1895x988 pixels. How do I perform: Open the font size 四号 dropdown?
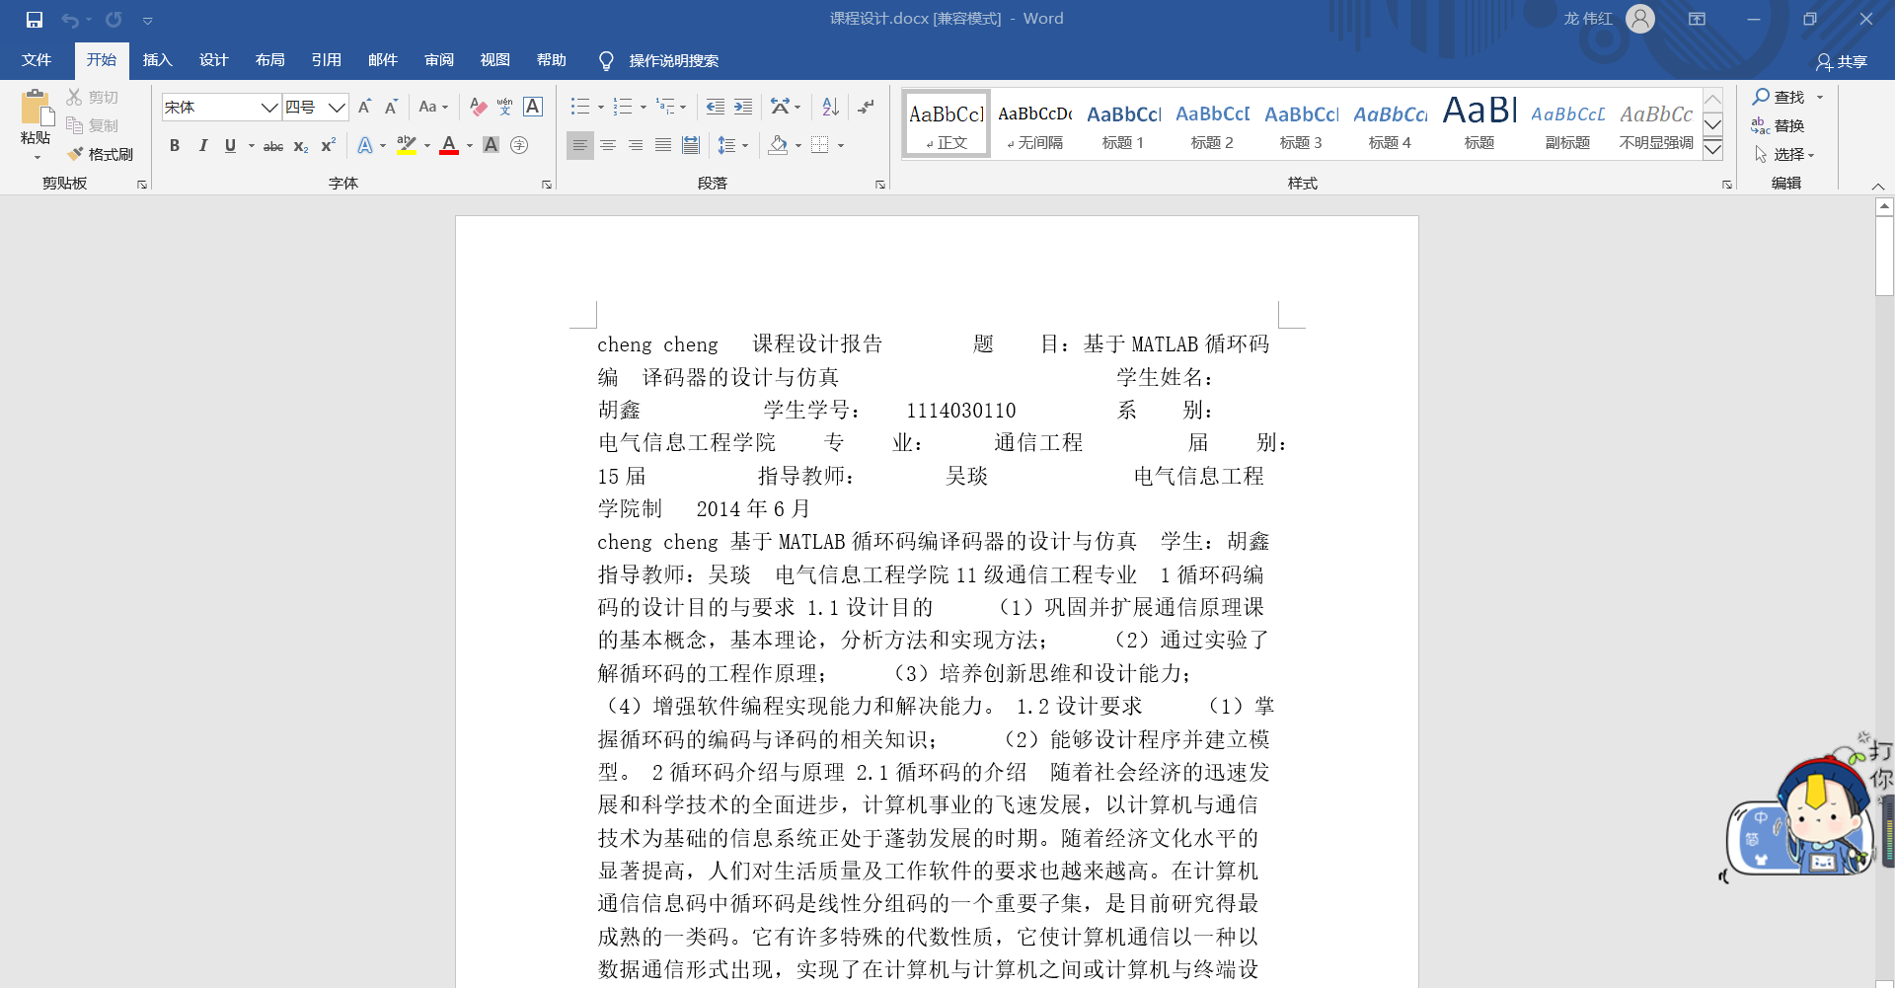tap(337, 107)
